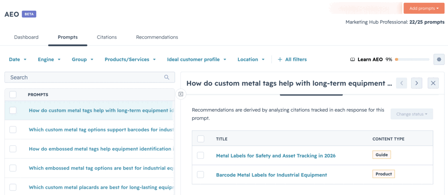Open the Group filter dropdown
Viewport: 448px width, 195px height.
click(83, 59)
